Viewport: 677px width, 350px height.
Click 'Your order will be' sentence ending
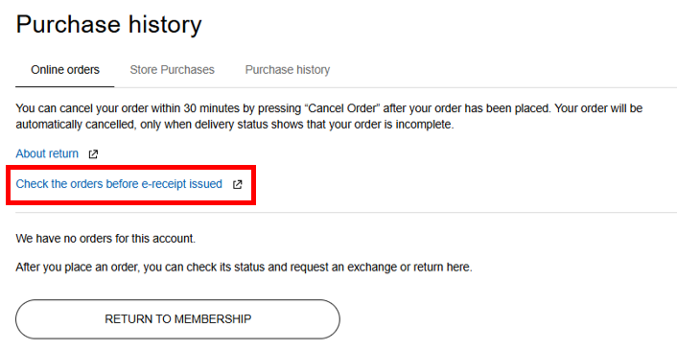click(x=598, y=108)
